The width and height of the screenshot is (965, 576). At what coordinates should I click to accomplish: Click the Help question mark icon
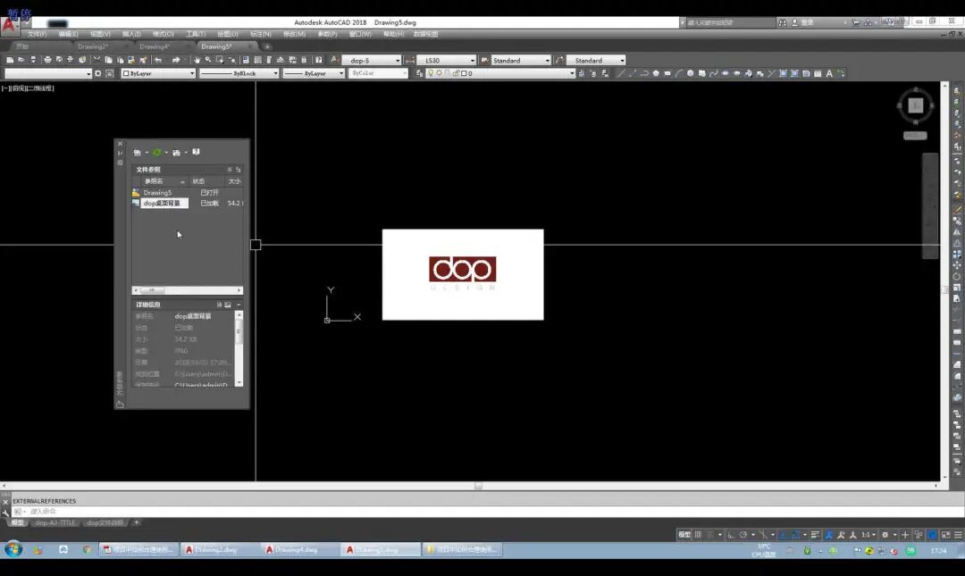(x=319, y=61)
